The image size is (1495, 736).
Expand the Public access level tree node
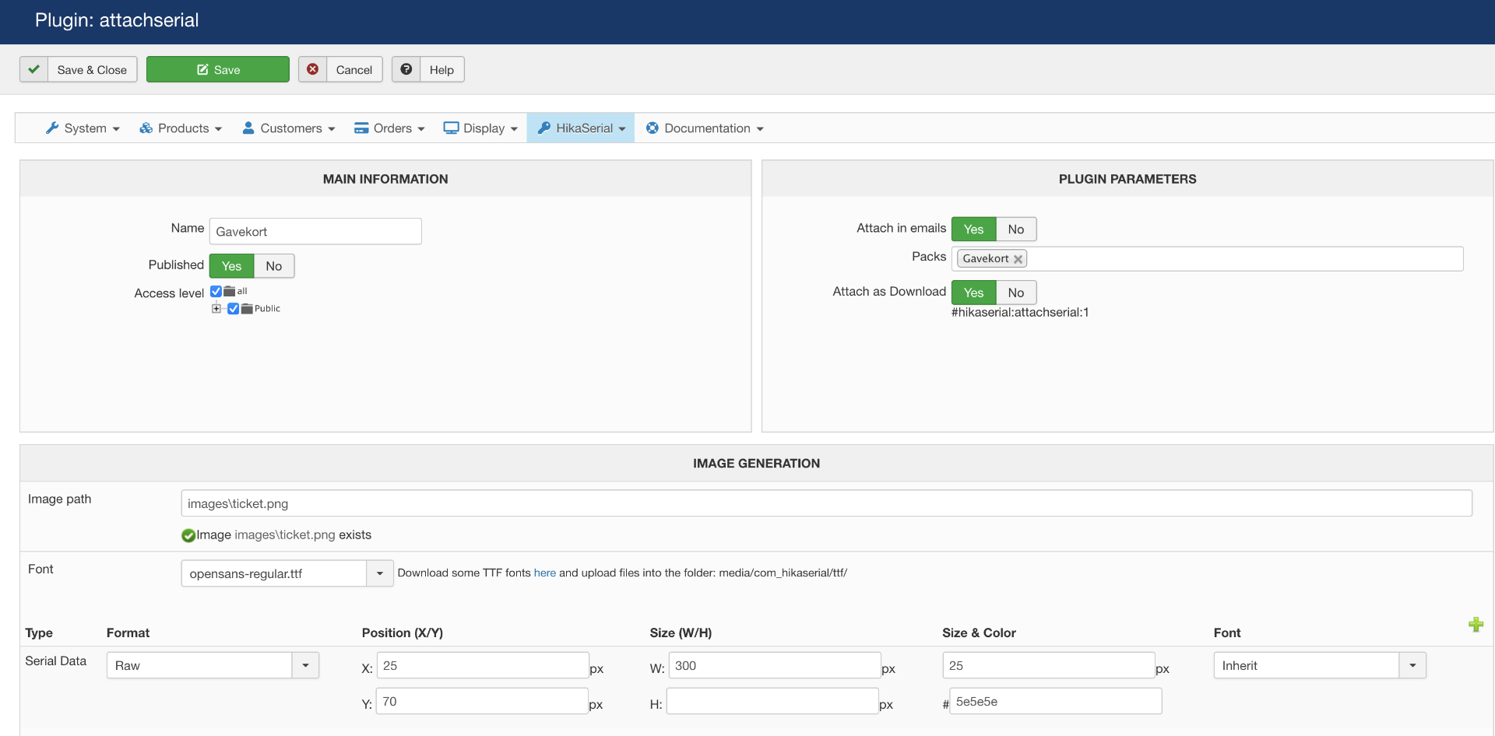[216, 309]
